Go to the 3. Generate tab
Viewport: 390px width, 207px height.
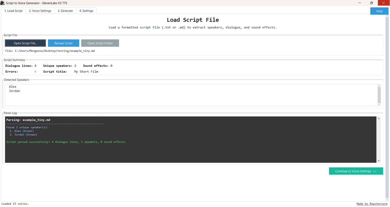pyautogui.click(x=65, y=11)
